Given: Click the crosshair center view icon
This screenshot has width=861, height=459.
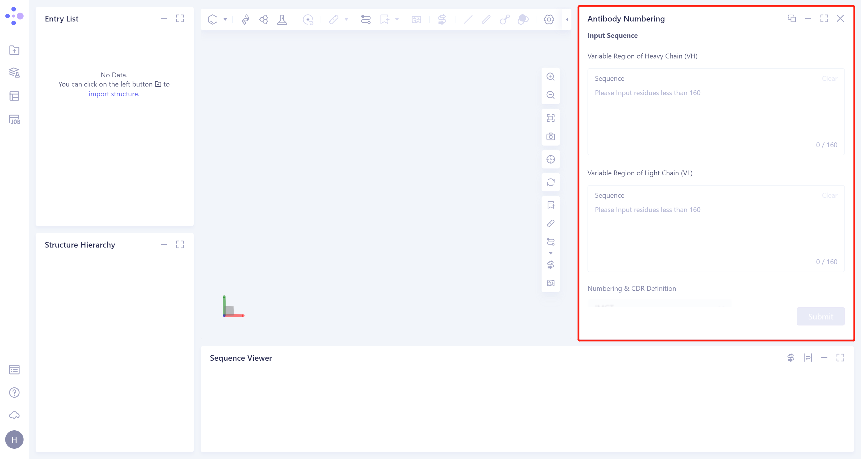Looking at the screenshot, I should [550, 160].
